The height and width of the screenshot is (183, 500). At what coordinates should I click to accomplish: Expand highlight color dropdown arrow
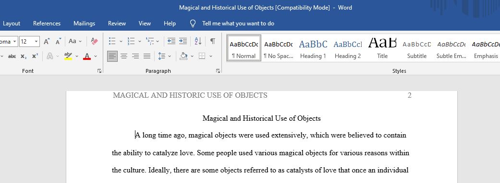tap(77, 57)
